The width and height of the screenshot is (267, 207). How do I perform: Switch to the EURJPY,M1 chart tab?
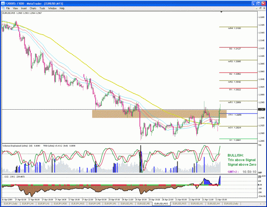coord(110,204)
